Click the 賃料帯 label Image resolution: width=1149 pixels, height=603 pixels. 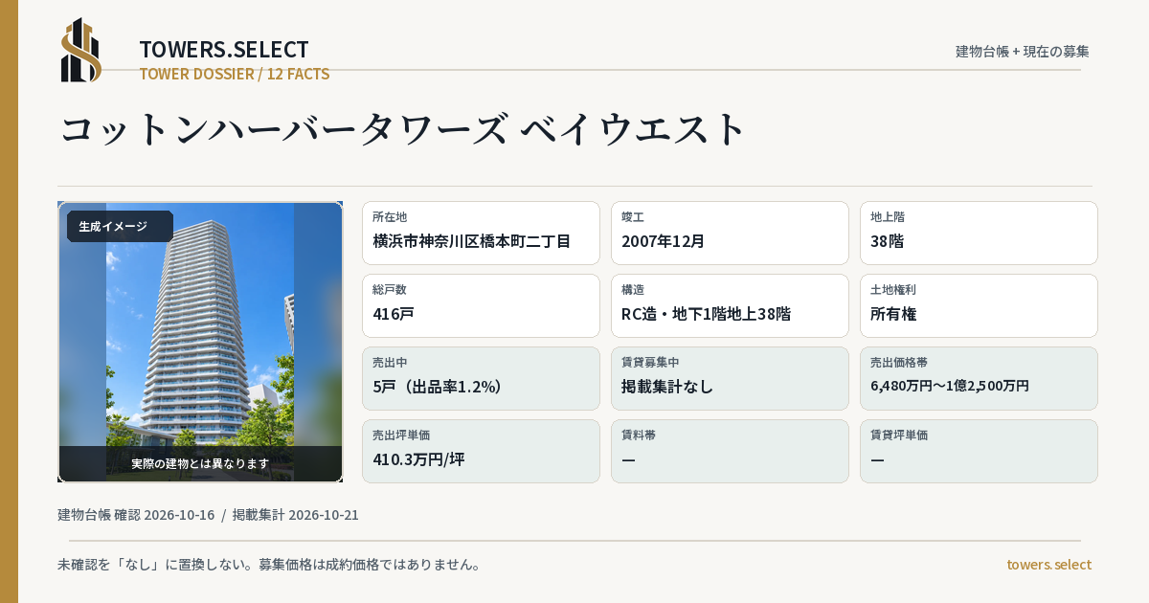[x=639, y=435]
